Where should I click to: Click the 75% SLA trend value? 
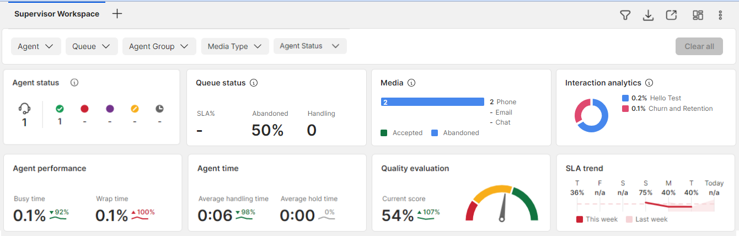[646, 193]
